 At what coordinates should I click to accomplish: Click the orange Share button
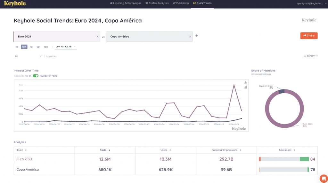coord(309,36)
